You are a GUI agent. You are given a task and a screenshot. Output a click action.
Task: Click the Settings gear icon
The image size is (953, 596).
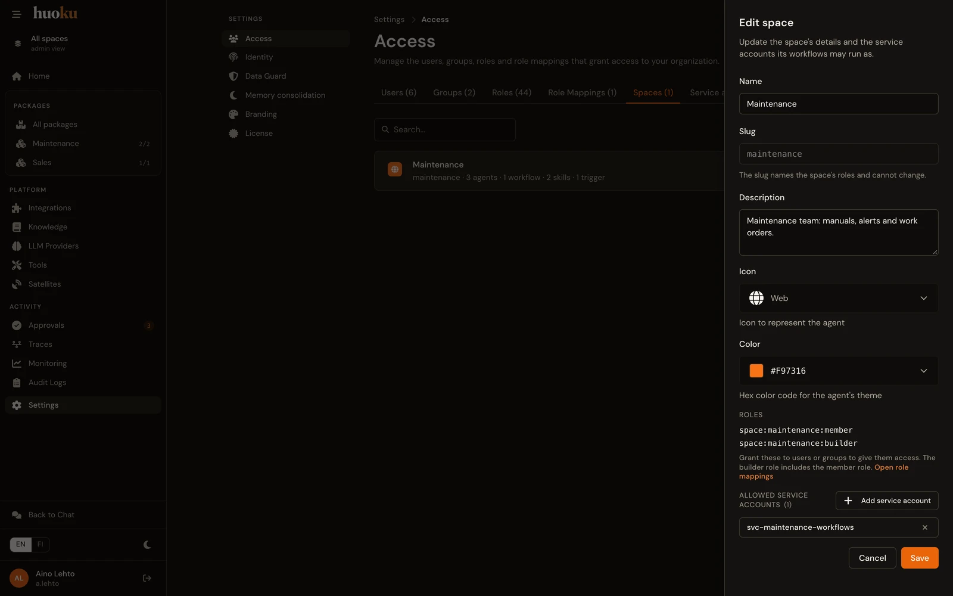(17, 405)
